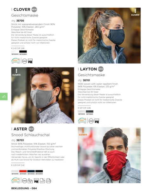This screenshot has height=193, width=152.
Task: Select the red Aster swatch 38703210
Action: point(23,171)
